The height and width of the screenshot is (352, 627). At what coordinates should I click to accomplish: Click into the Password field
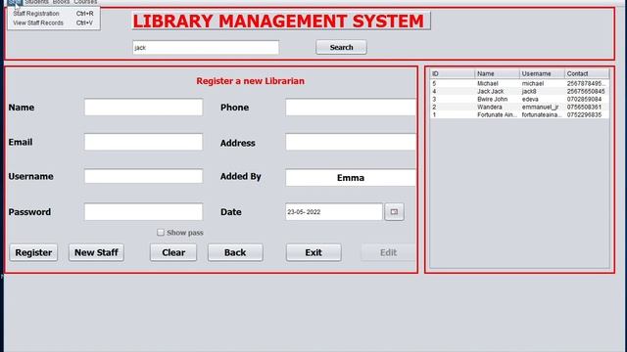point(144,212)
